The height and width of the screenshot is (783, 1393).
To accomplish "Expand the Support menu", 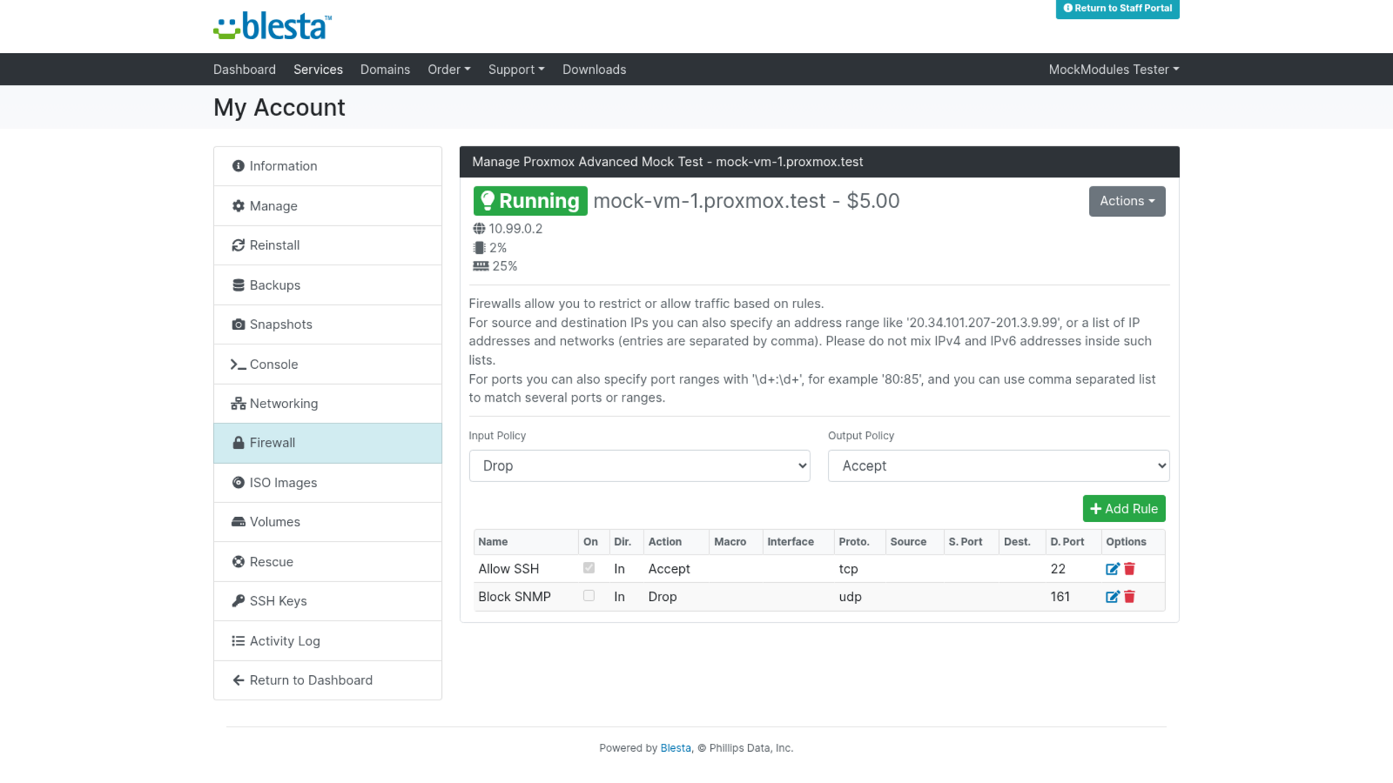I will pos(516,70).
